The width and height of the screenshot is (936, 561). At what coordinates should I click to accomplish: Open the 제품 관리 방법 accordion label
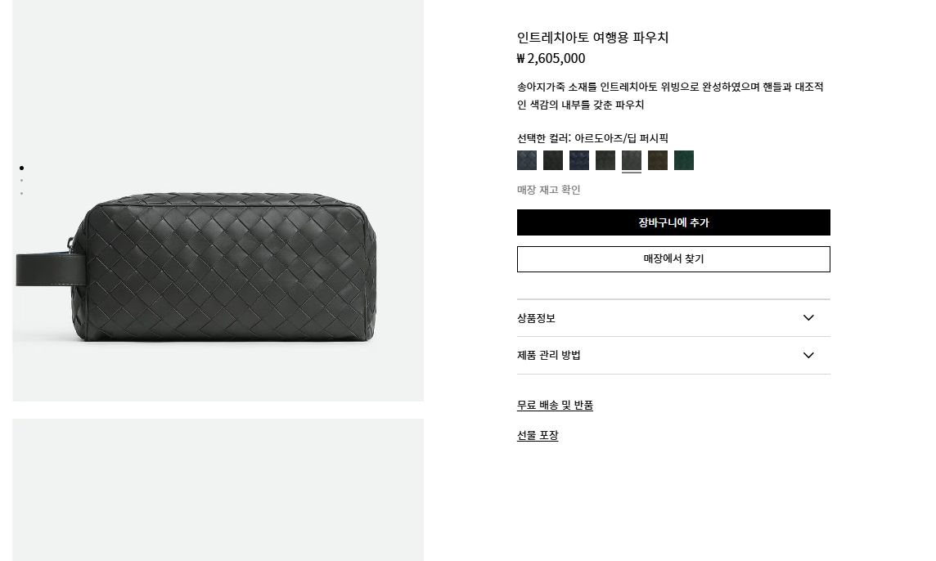(x=548, y=355)
